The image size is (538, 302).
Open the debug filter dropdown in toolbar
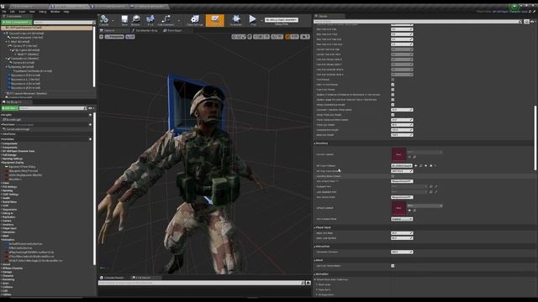point(282,20)
